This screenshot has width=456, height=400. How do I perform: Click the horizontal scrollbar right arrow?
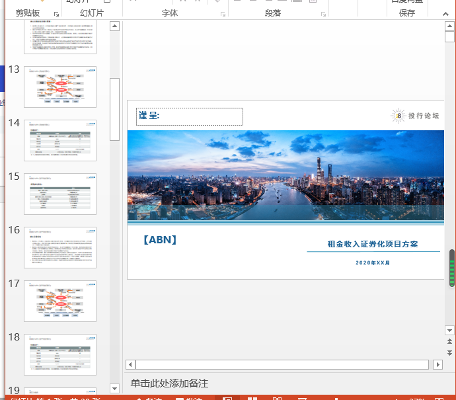click(x=437, y=364)
